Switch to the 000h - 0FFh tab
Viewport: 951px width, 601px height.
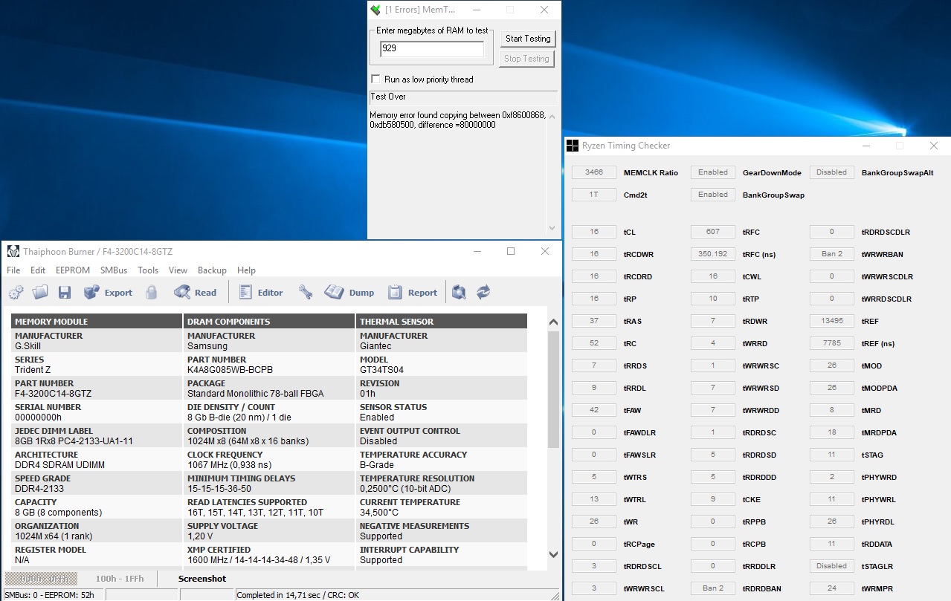pos(42,579)
